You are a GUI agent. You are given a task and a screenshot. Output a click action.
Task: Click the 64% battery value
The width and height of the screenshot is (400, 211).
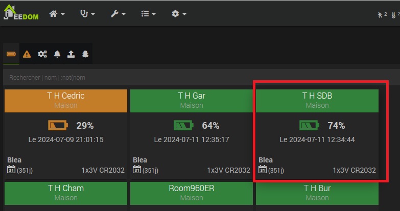pos(210,126)
